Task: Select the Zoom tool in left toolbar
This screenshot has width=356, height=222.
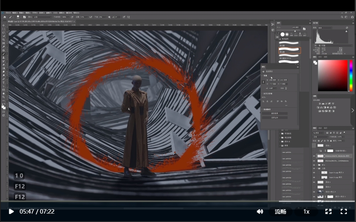Action: [3, 97]
